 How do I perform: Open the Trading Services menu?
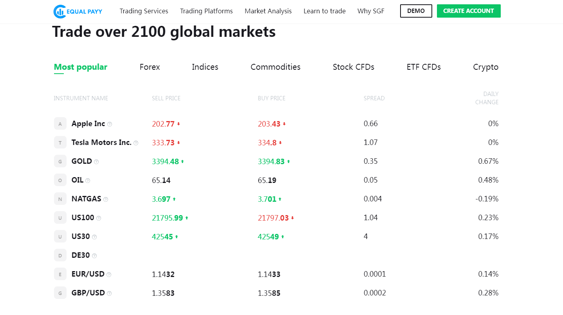[144, 11]
